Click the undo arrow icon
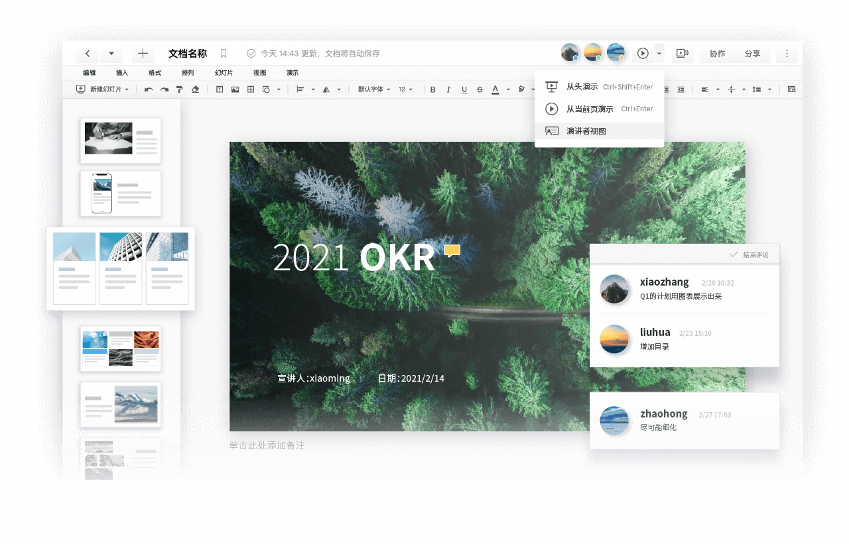849x544 pixels. [149, 89]
